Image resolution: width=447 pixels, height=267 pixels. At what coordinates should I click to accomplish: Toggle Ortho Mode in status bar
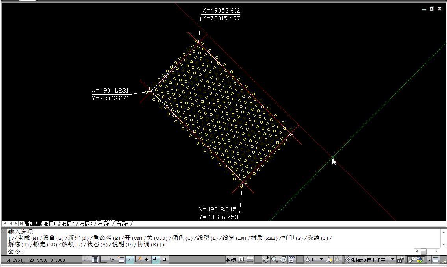point(104,260)
